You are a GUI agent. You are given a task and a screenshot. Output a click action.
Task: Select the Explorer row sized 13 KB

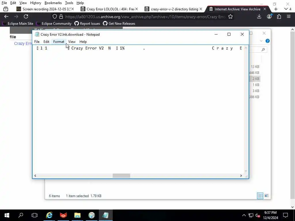click(x=255, y=67)
